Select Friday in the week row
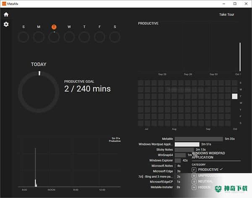This screenshot has width=252, height=198. pos(100,27)
